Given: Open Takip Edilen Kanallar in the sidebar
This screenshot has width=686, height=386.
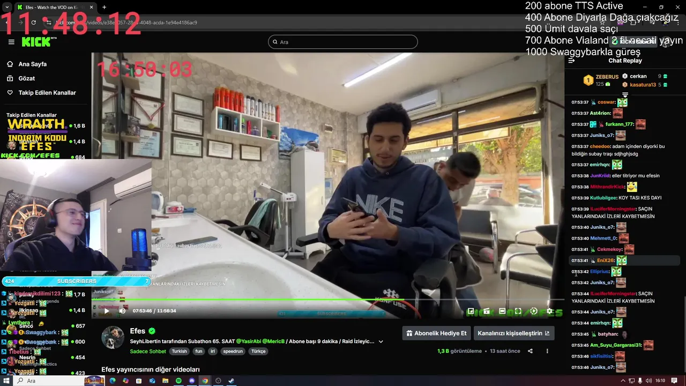Looking at the screenshot, I should (x=47, y=93).
